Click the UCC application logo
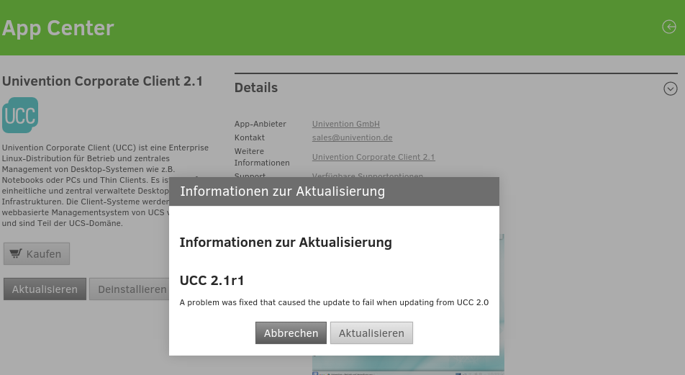Image resolution: width=685 pixels, height=375 pixels. click(x=20, y=115)
